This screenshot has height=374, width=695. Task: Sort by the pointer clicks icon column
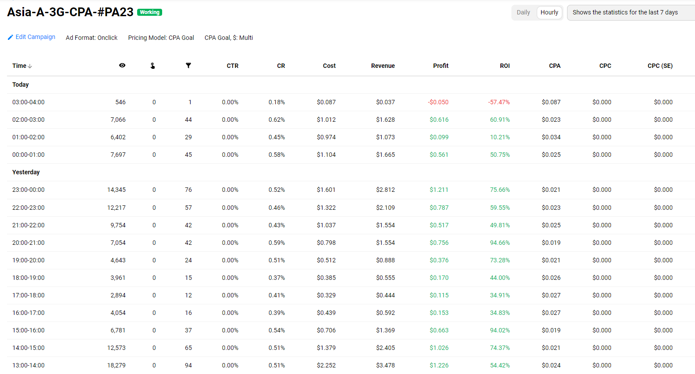[x=152, y=66]
